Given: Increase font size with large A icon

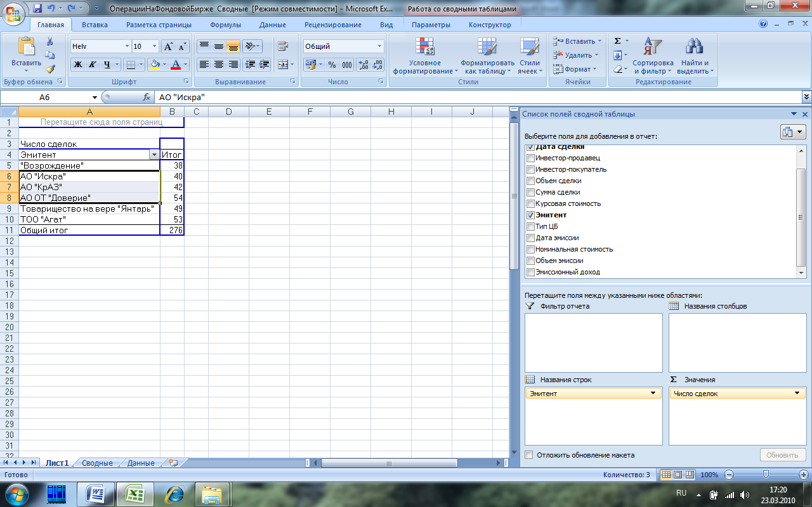Looking at the screenshot, I should [x=168, y=46].
